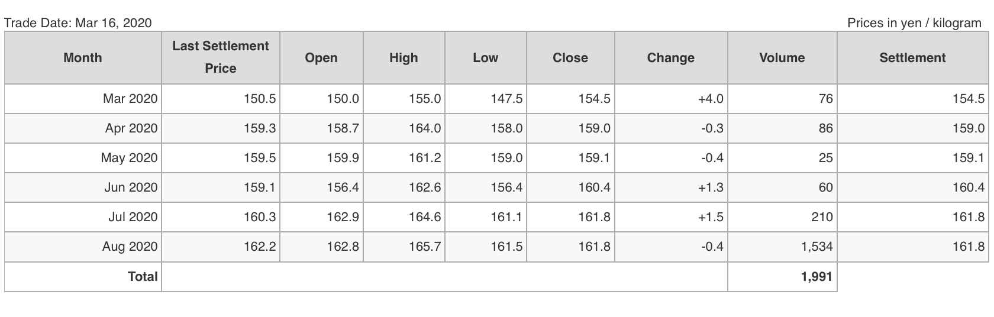Click the Settlement column header
Screen dimensions: 994x317
click(x=913, y=57)
